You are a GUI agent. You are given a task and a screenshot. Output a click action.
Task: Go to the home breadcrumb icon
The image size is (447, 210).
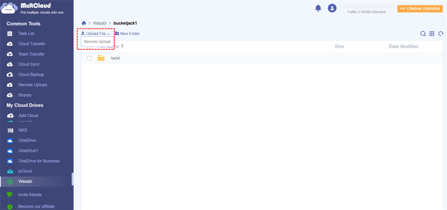click(84, 23)
